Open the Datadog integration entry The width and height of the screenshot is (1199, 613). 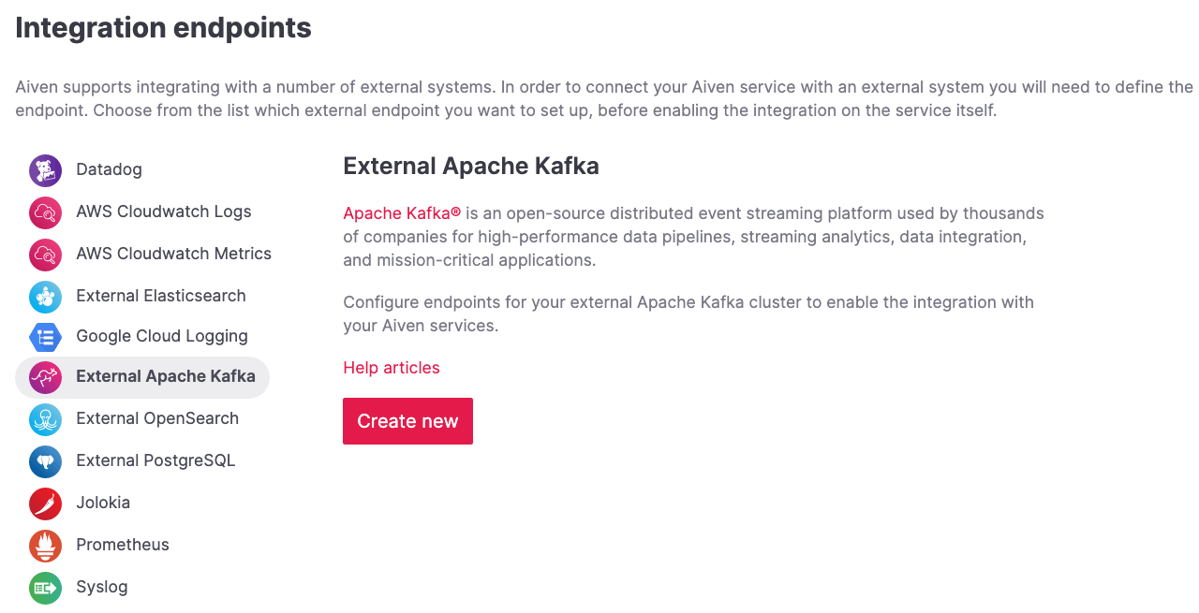tap(108, 170)
